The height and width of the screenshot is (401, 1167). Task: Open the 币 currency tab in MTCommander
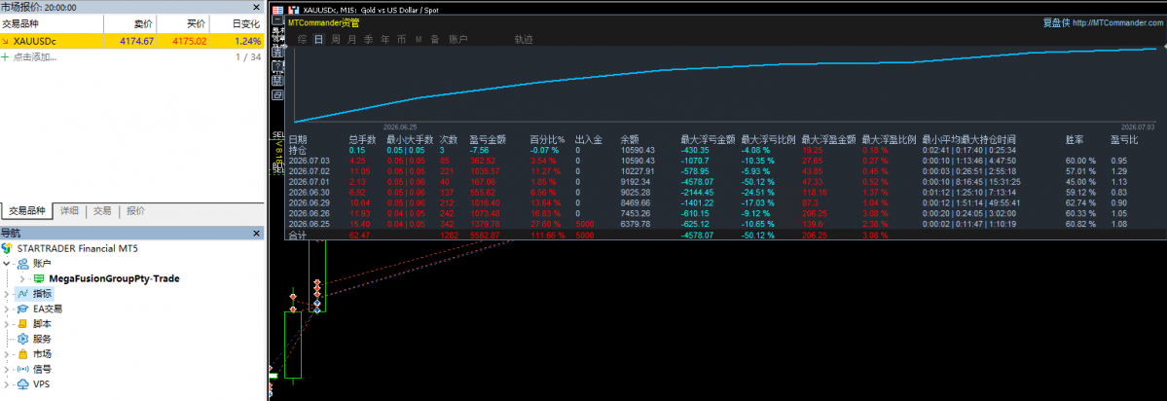tap(402, 40)
